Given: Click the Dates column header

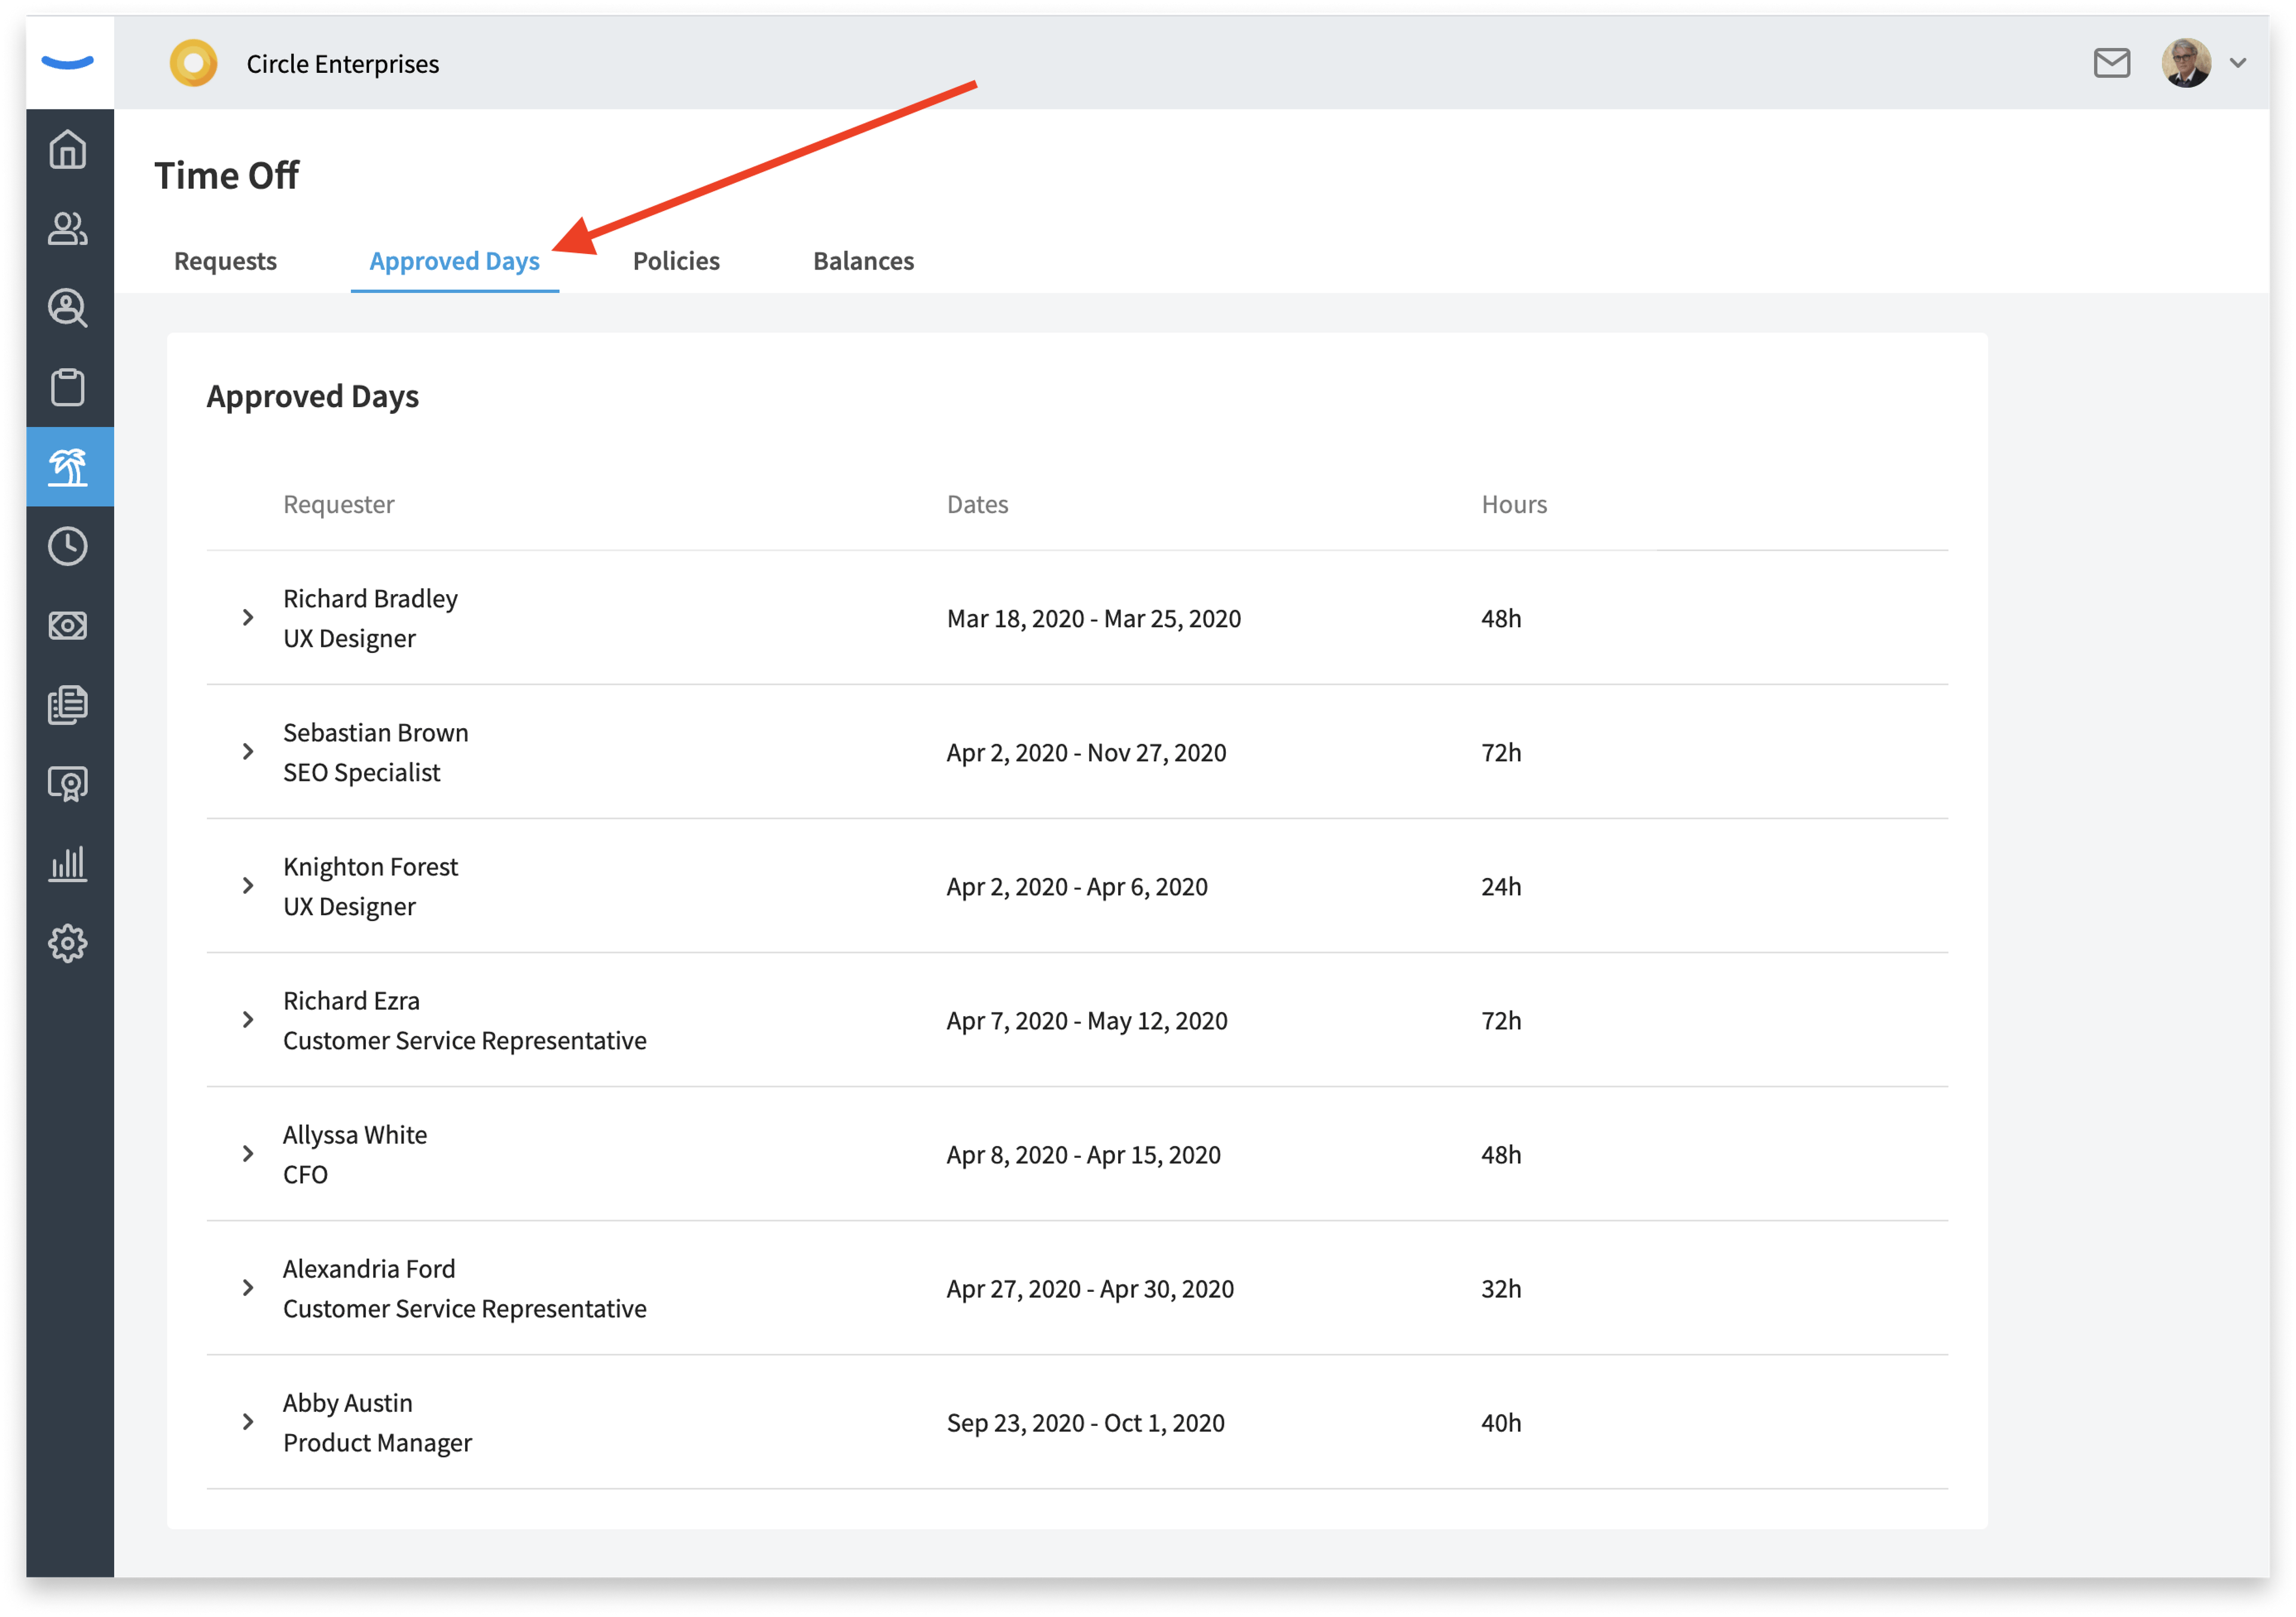Looking at the screenshot, I should point(977,504).
